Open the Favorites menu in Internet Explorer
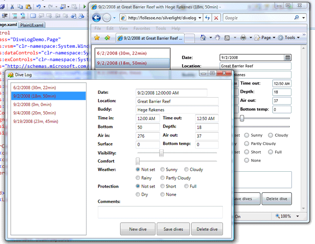 coord(142,29)
